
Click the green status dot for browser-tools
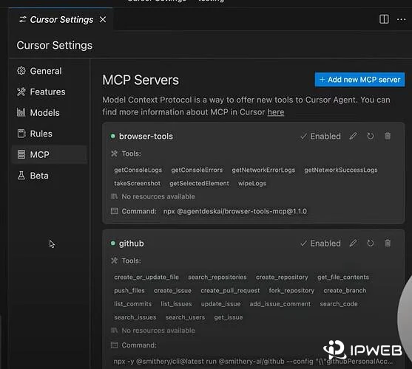112,136
